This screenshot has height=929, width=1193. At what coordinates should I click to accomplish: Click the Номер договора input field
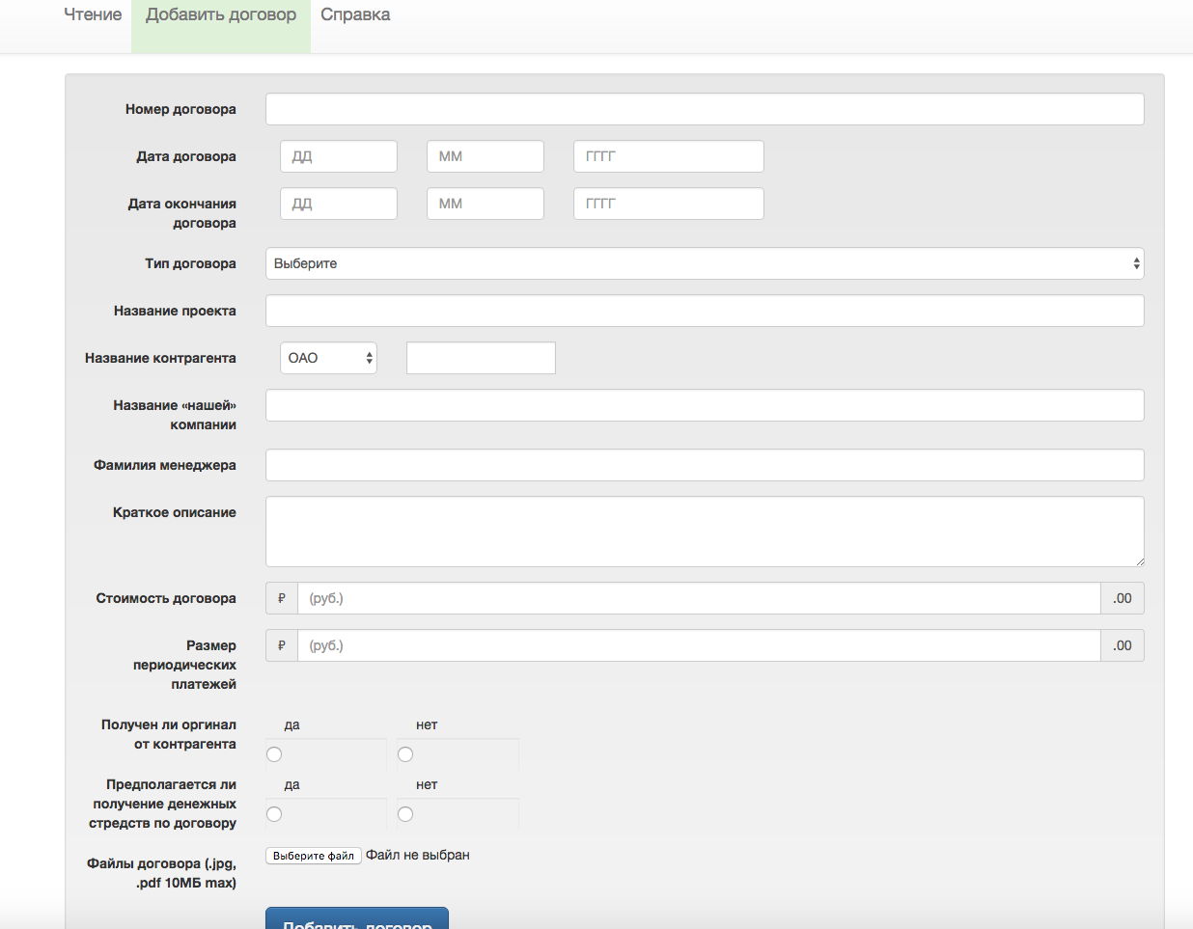click(704, 109)
